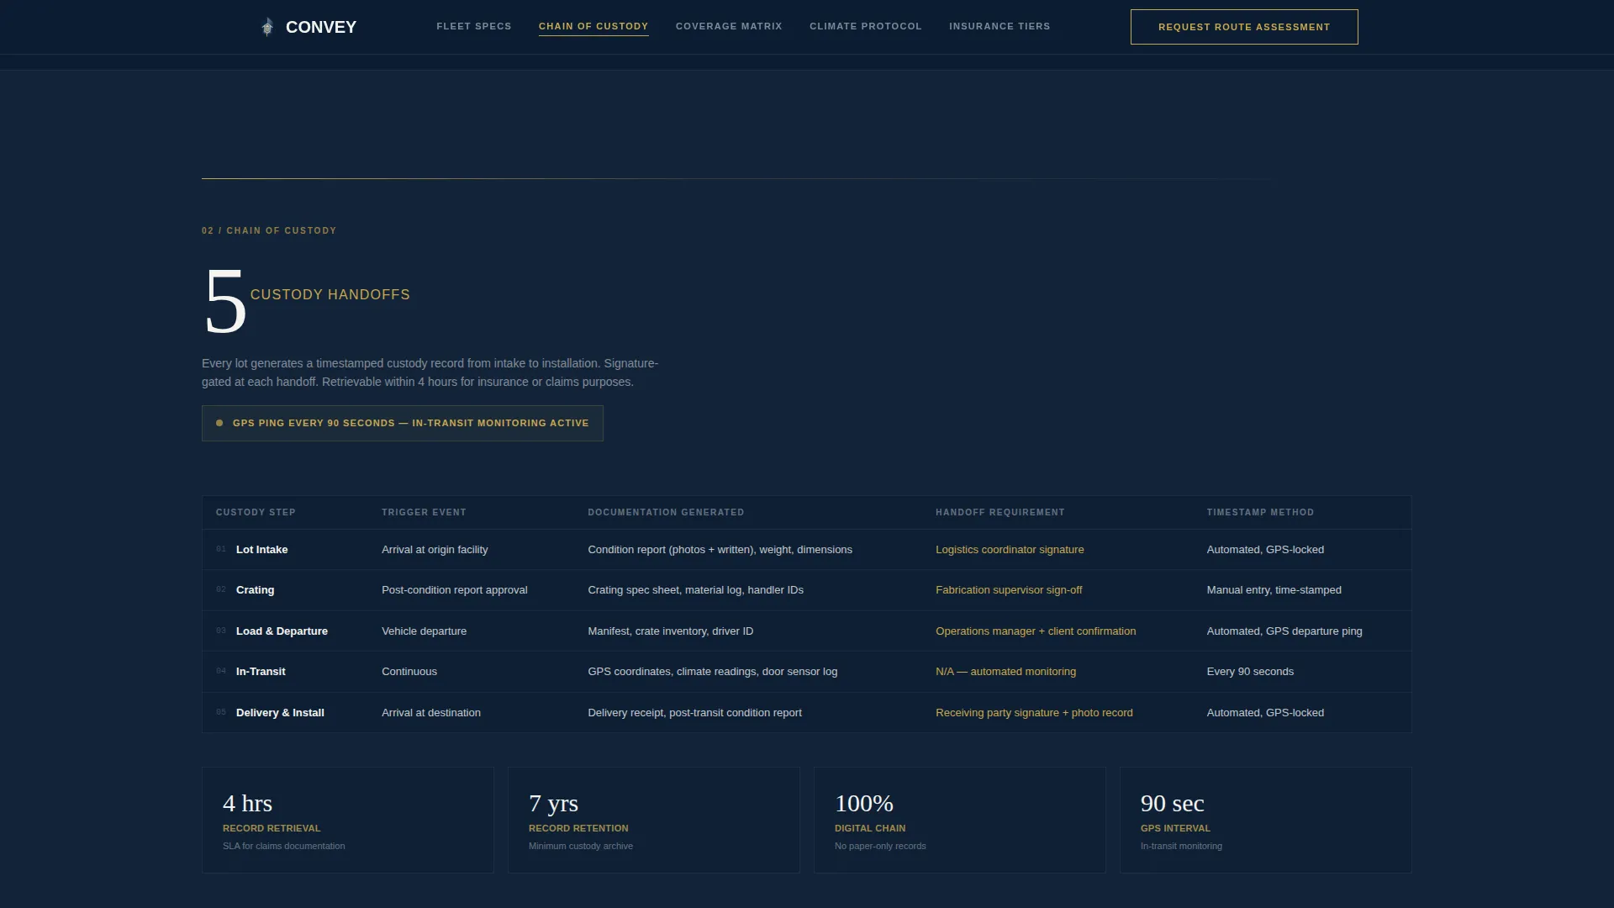Go to Coverage Matrix section
This screenshot has height=908, width=1614.
[x=729, y=26]
